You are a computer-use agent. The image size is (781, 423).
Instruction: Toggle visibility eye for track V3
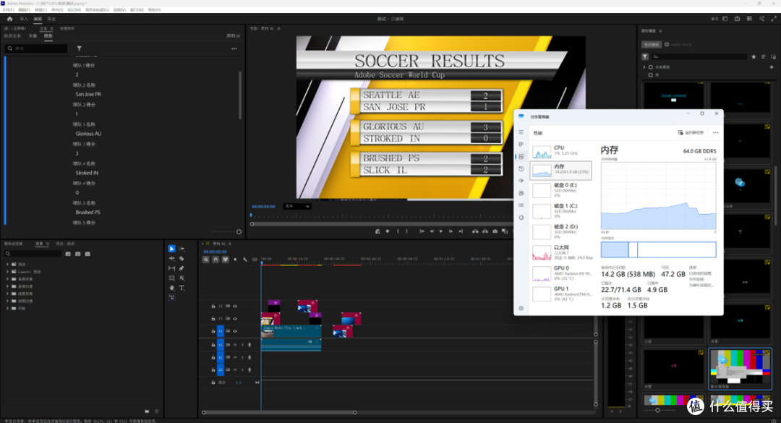coord(235,307)
